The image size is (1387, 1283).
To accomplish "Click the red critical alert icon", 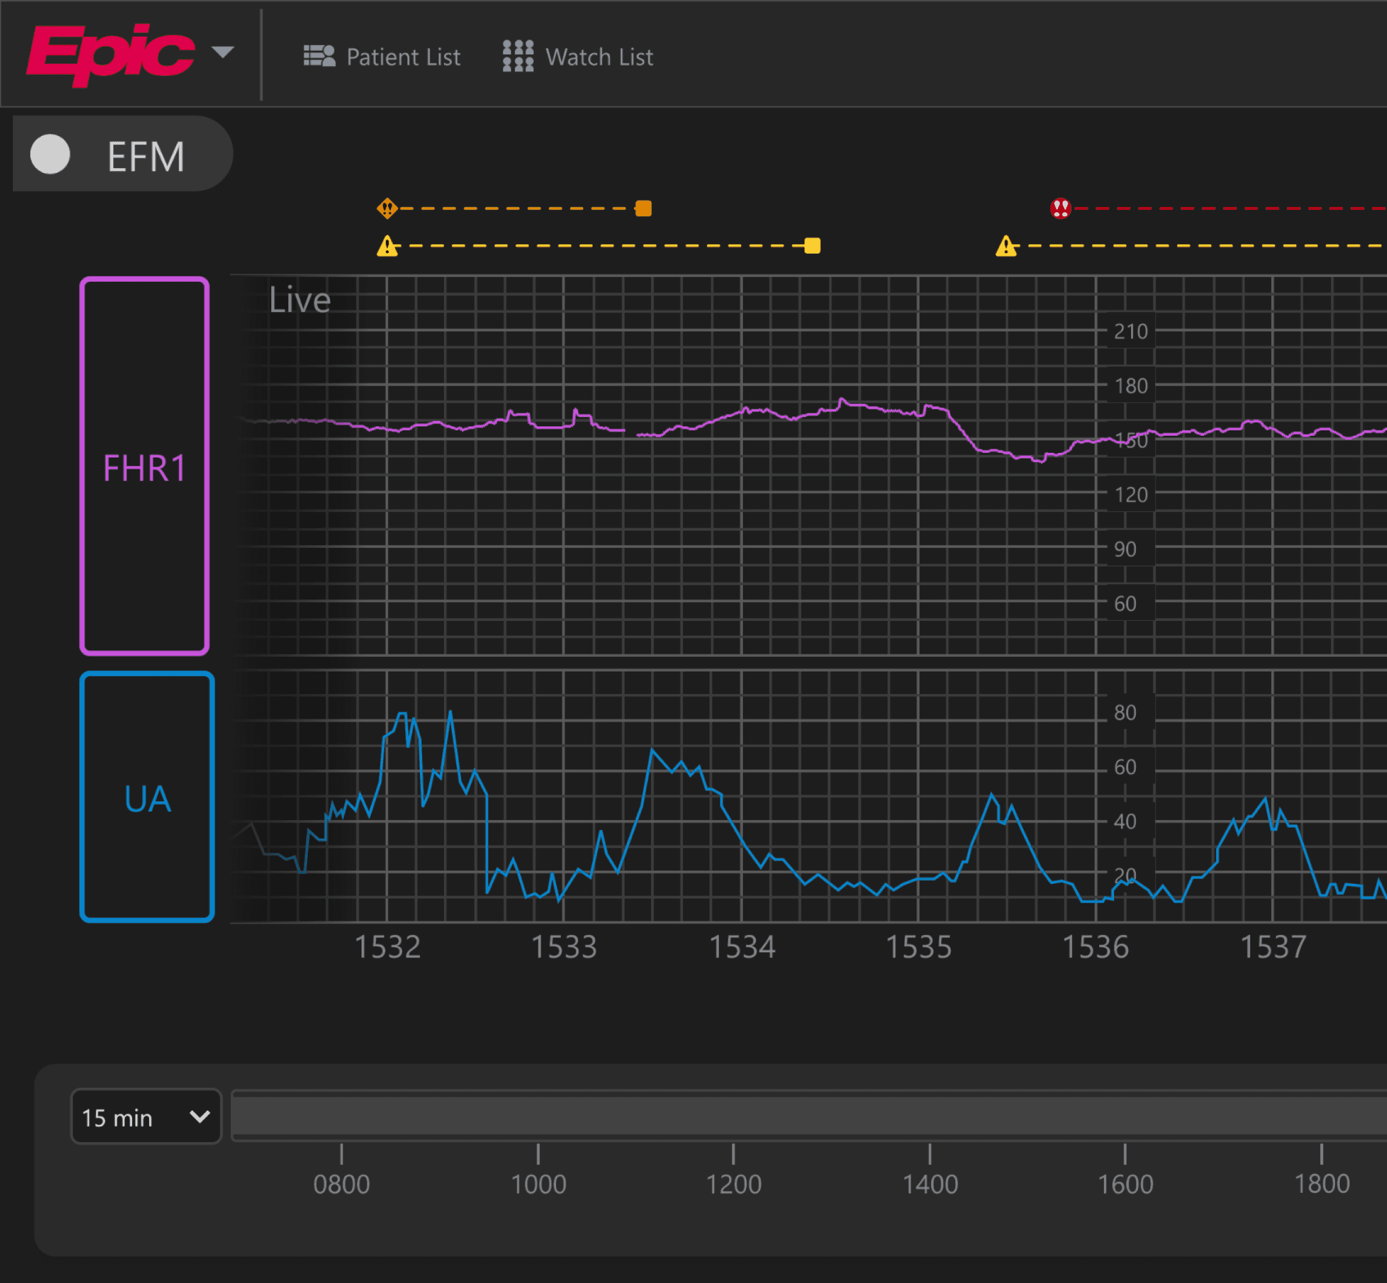I will [x=1061, y=208].
